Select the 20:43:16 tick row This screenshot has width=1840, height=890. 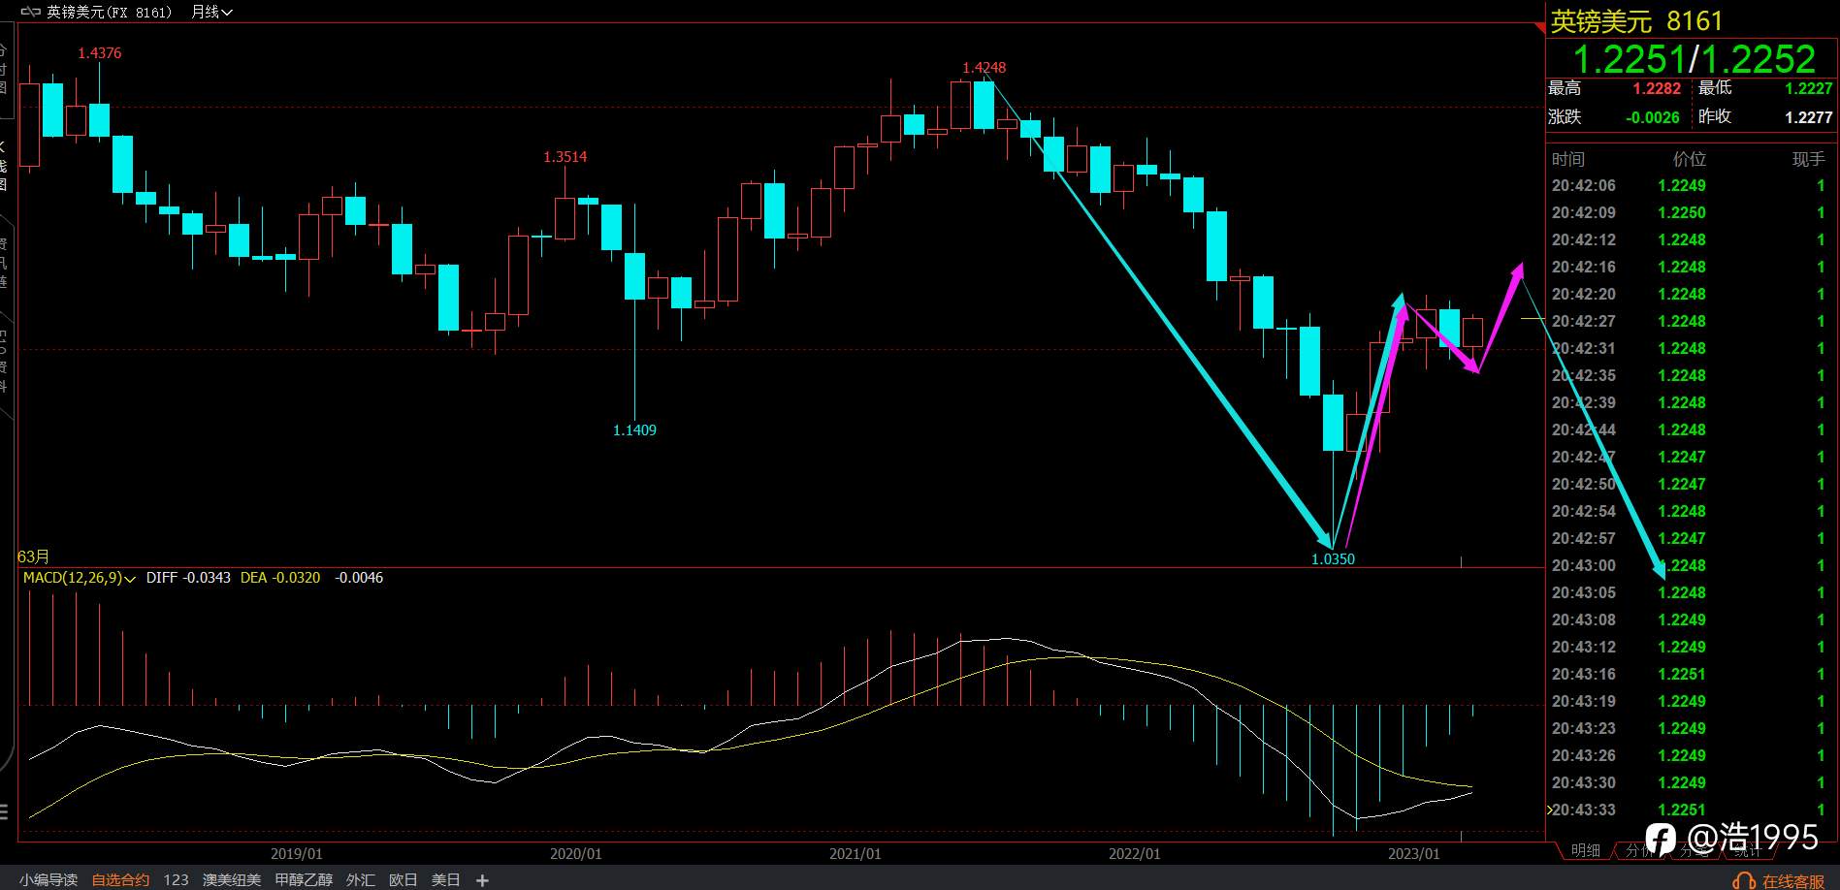[1690, 674]
